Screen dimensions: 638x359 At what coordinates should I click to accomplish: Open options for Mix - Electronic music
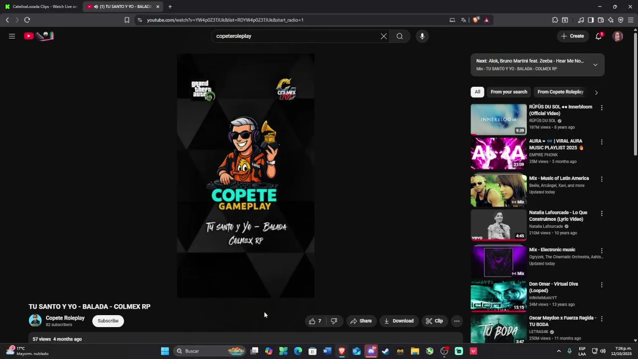click(x=602, y=251)
